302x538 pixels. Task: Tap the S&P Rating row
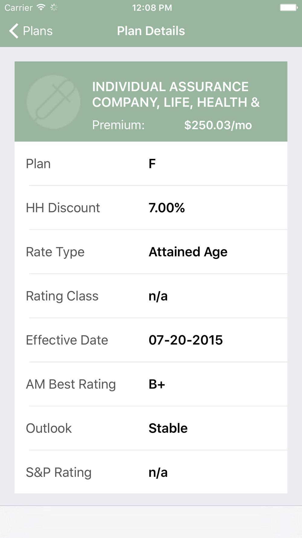pos(151,472)
